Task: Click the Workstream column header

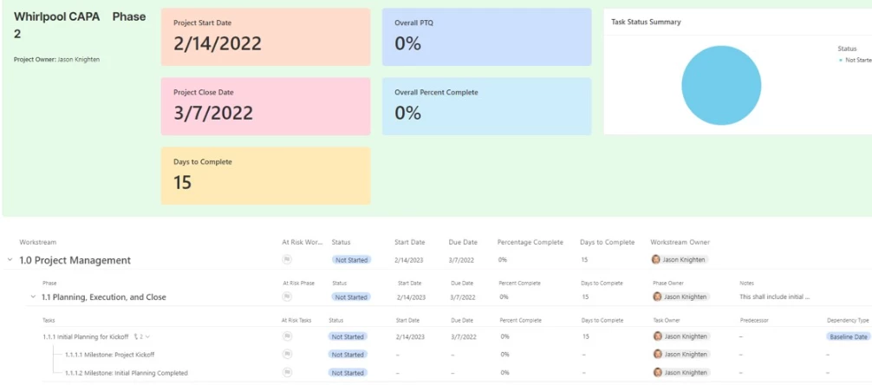Action: 38,242
